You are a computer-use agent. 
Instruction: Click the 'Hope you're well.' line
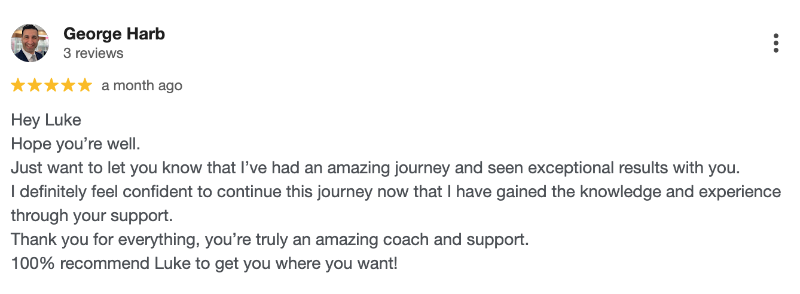[x=75, y=144]
